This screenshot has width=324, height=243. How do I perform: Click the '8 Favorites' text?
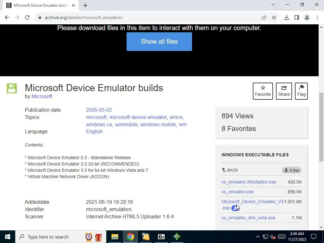pos(239,129)
